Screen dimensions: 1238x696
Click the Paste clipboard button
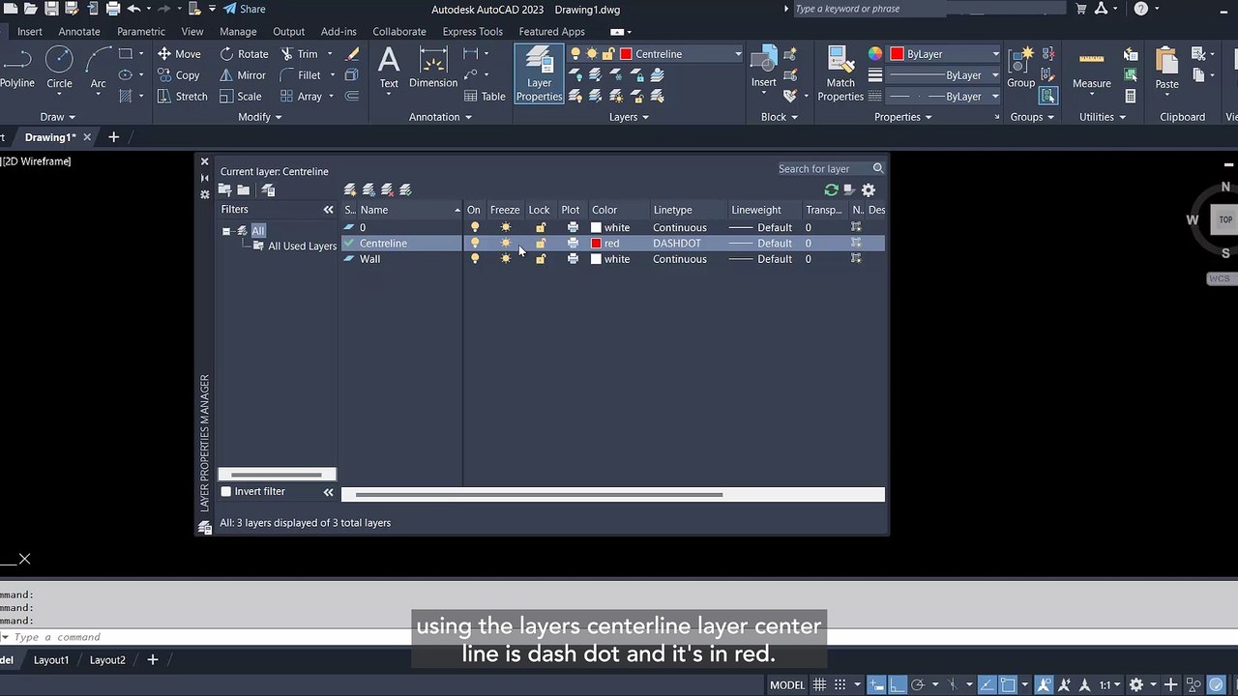[1167, 69]
